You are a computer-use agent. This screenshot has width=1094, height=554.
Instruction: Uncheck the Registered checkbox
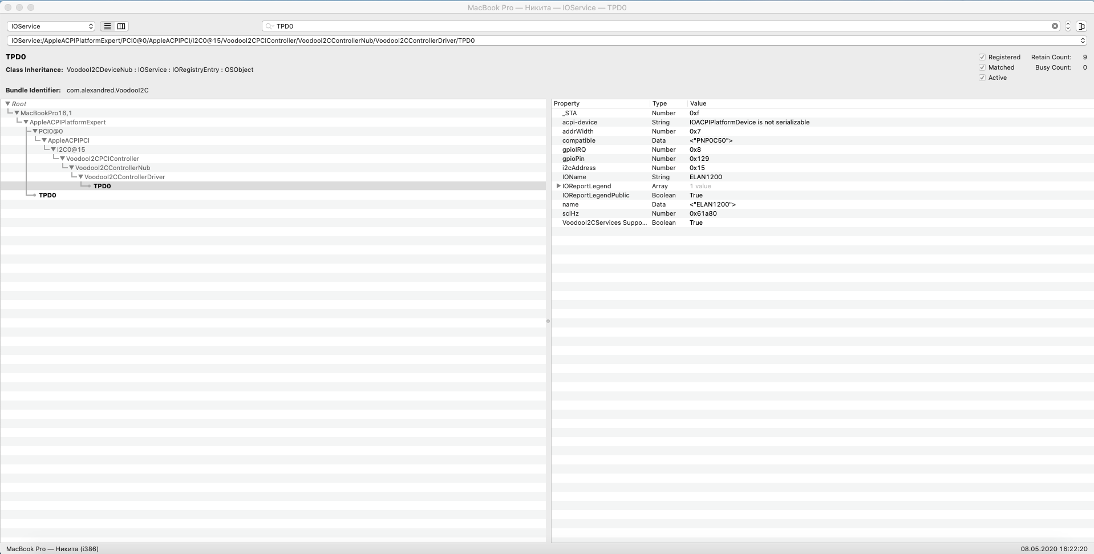pos(982,57)
